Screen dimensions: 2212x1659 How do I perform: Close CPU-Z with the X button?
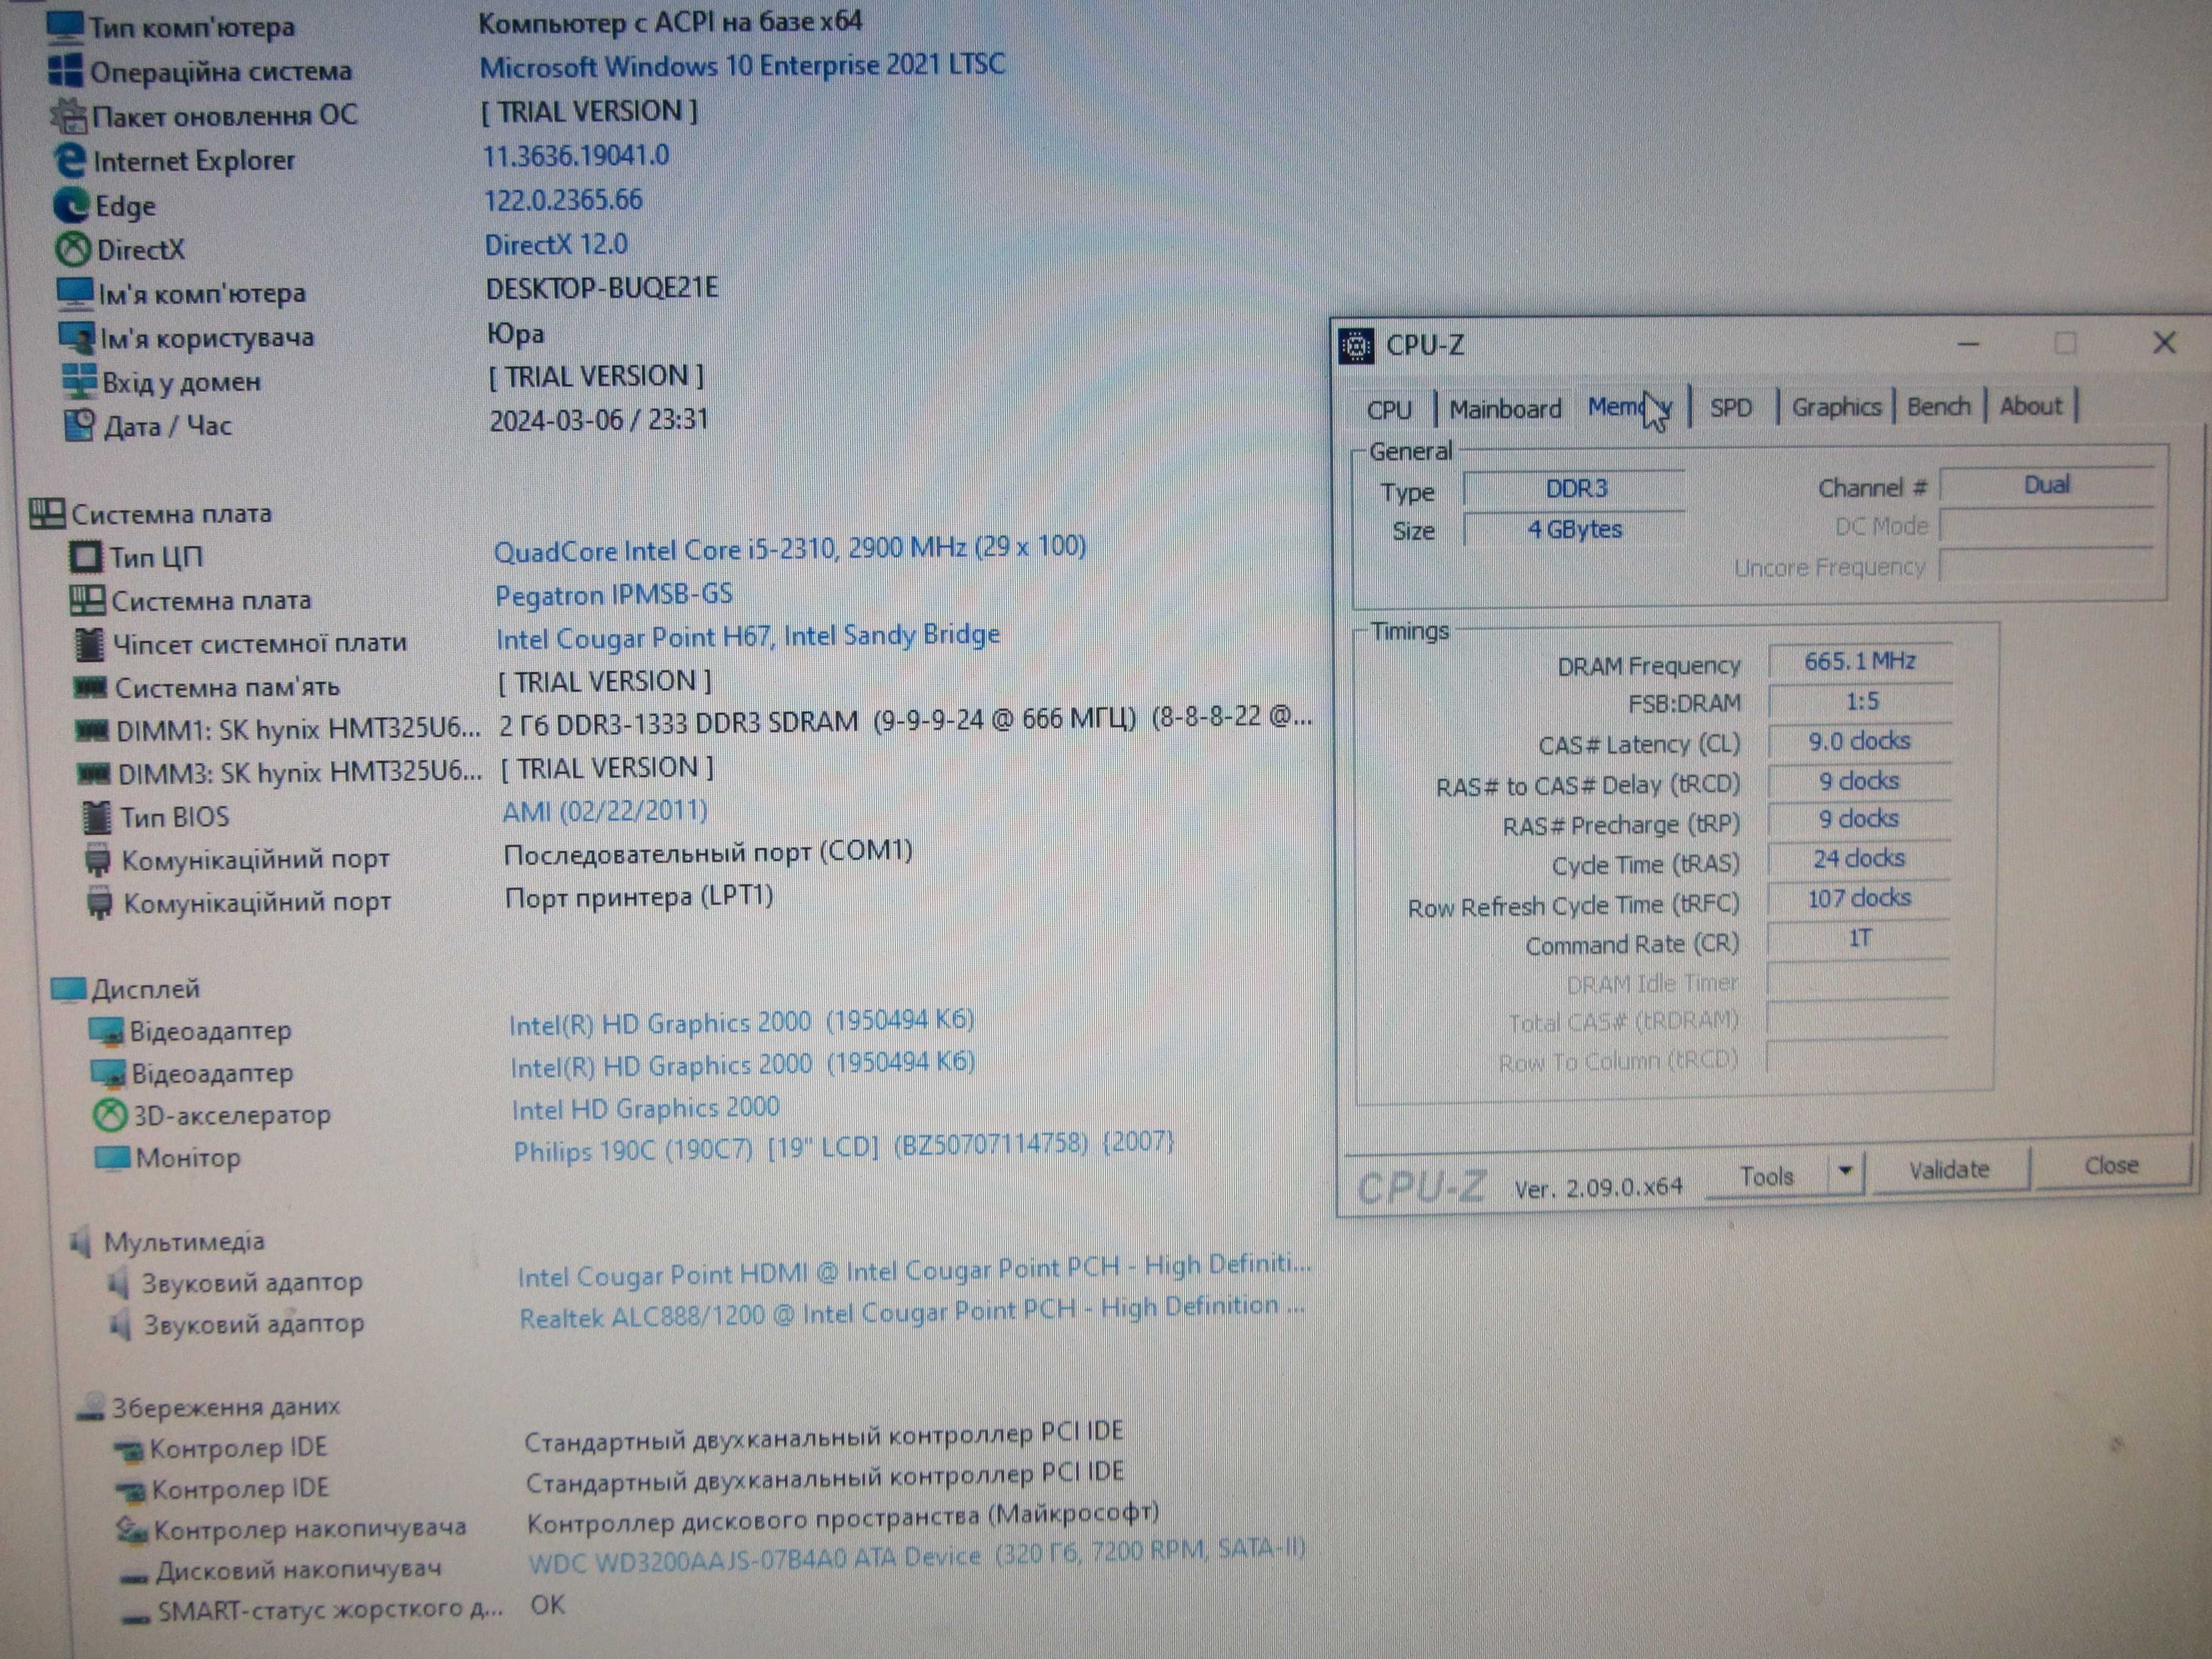click(x=2164, y=343)
